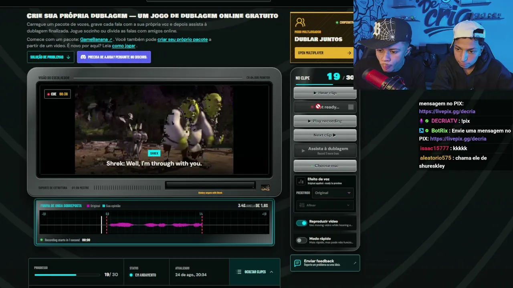Viewport: 513px width, 288px height.
Task: Click 'Assista à dublagem' button
Action: (x=325, y=150)
